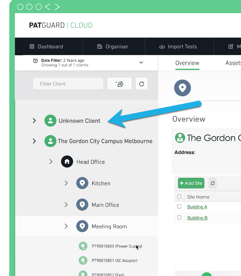
Task: Click the PATGUARD CLOUD logo
Action: (x=61, y=25)
